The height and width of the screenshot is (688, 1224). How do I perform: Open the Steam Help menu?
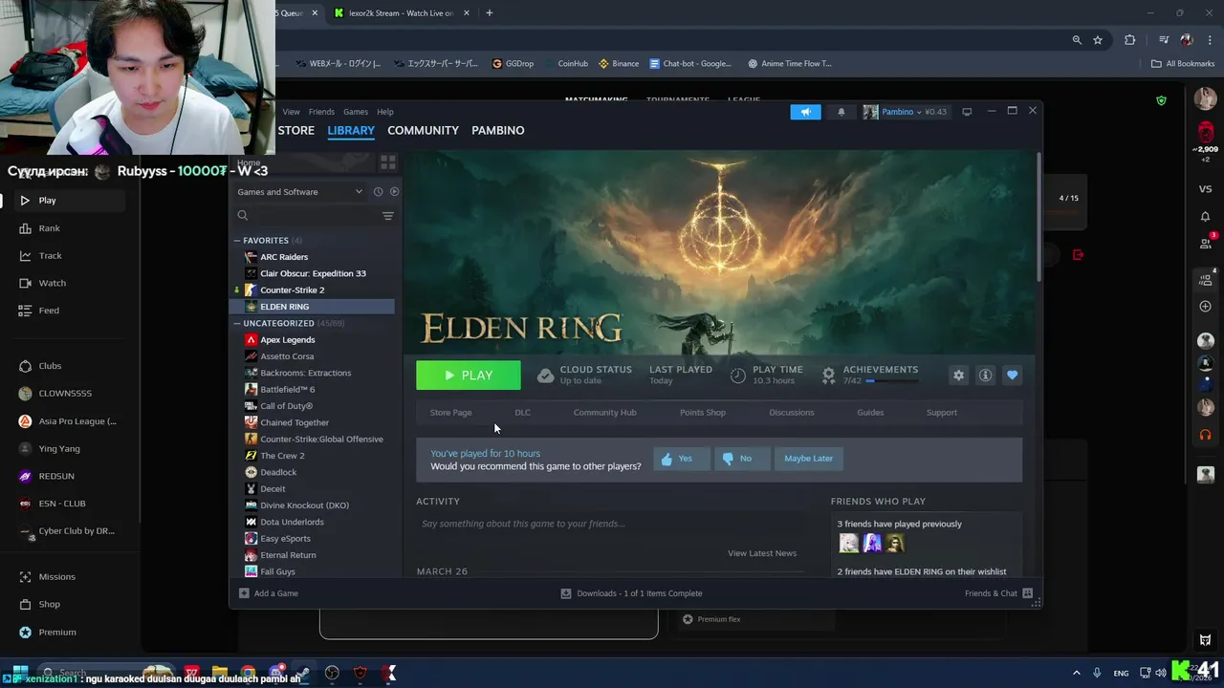pyautogui.click(x=385, y=112)
